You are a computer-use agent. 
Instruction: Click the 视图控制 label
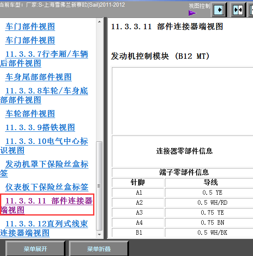pos(200,6)
